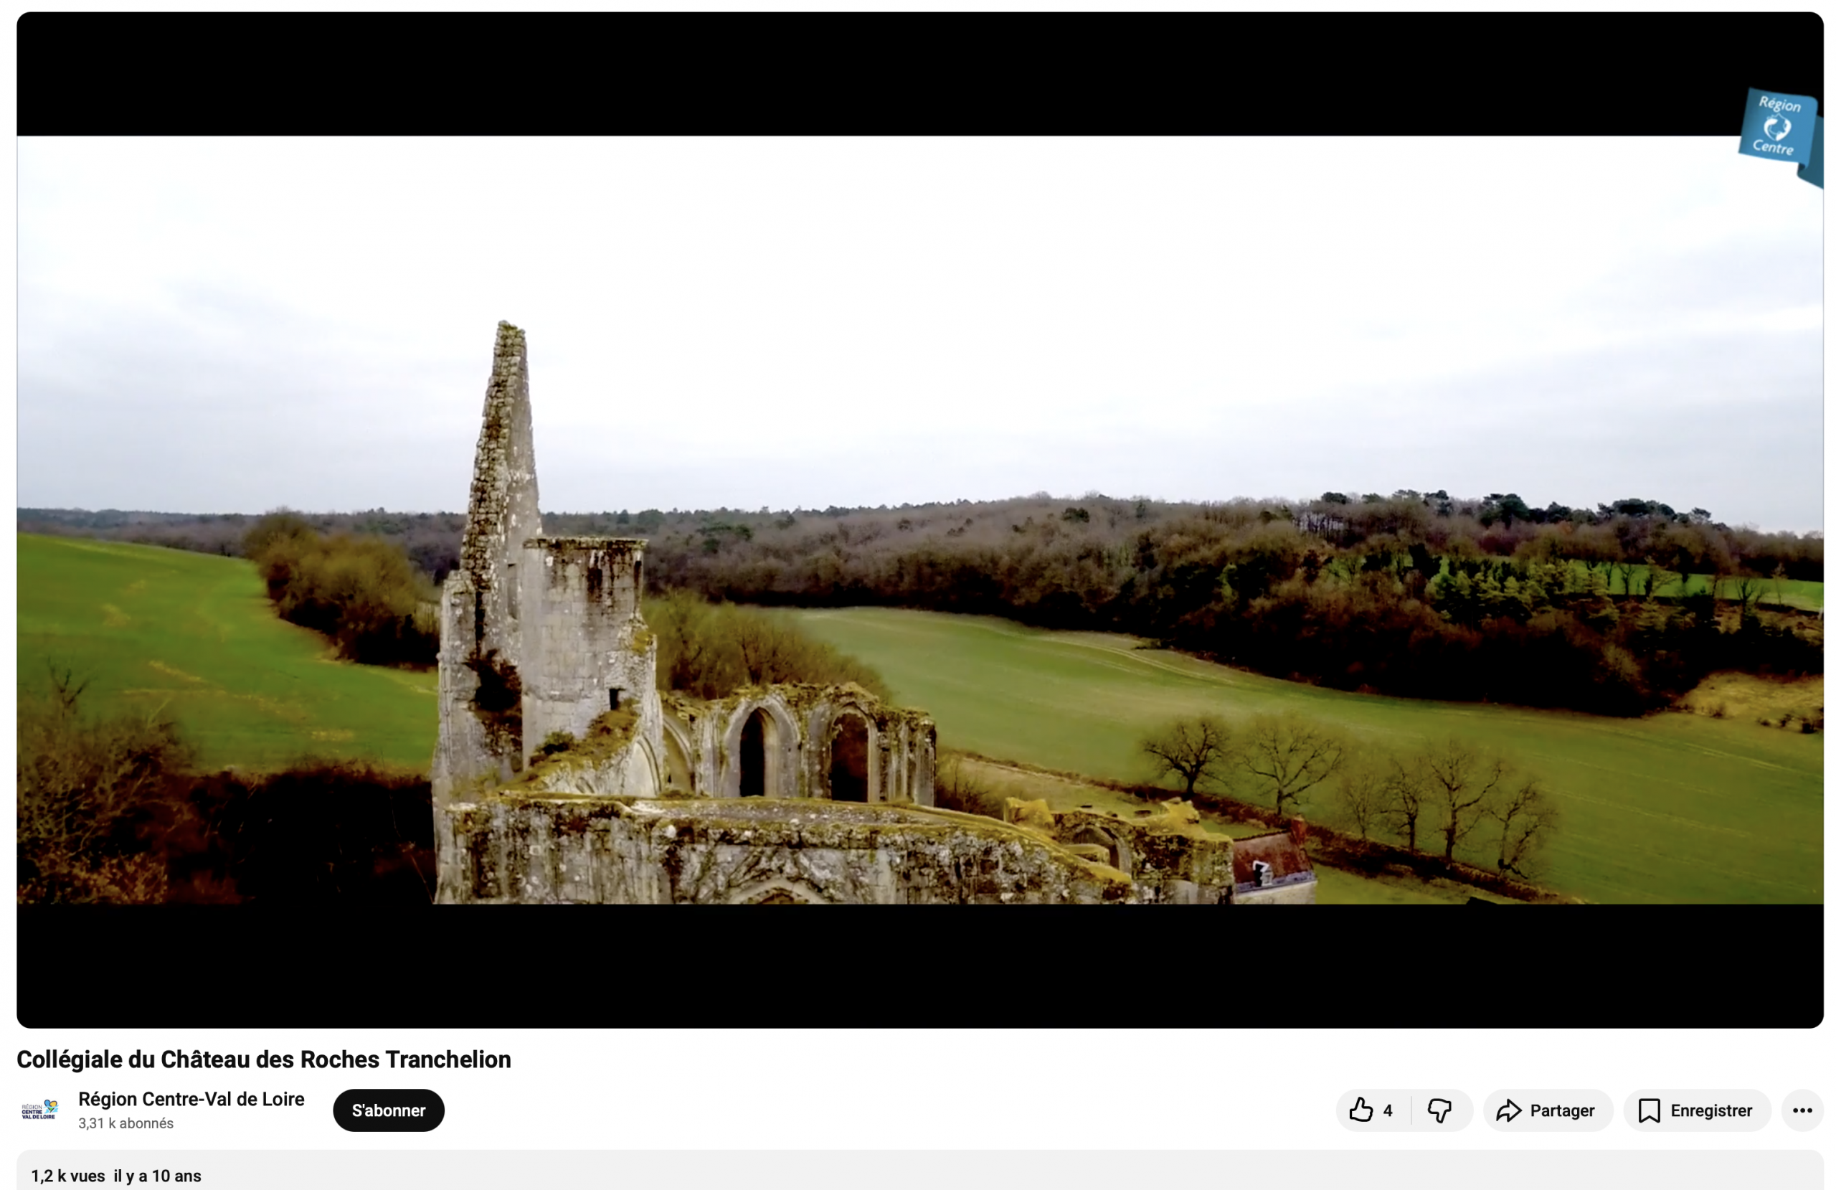
Task: Click the bottom black letterbox bar of player
Action: 918,965
